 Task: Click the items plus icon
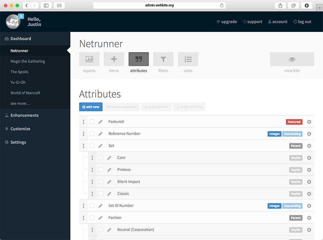(114, 59)
